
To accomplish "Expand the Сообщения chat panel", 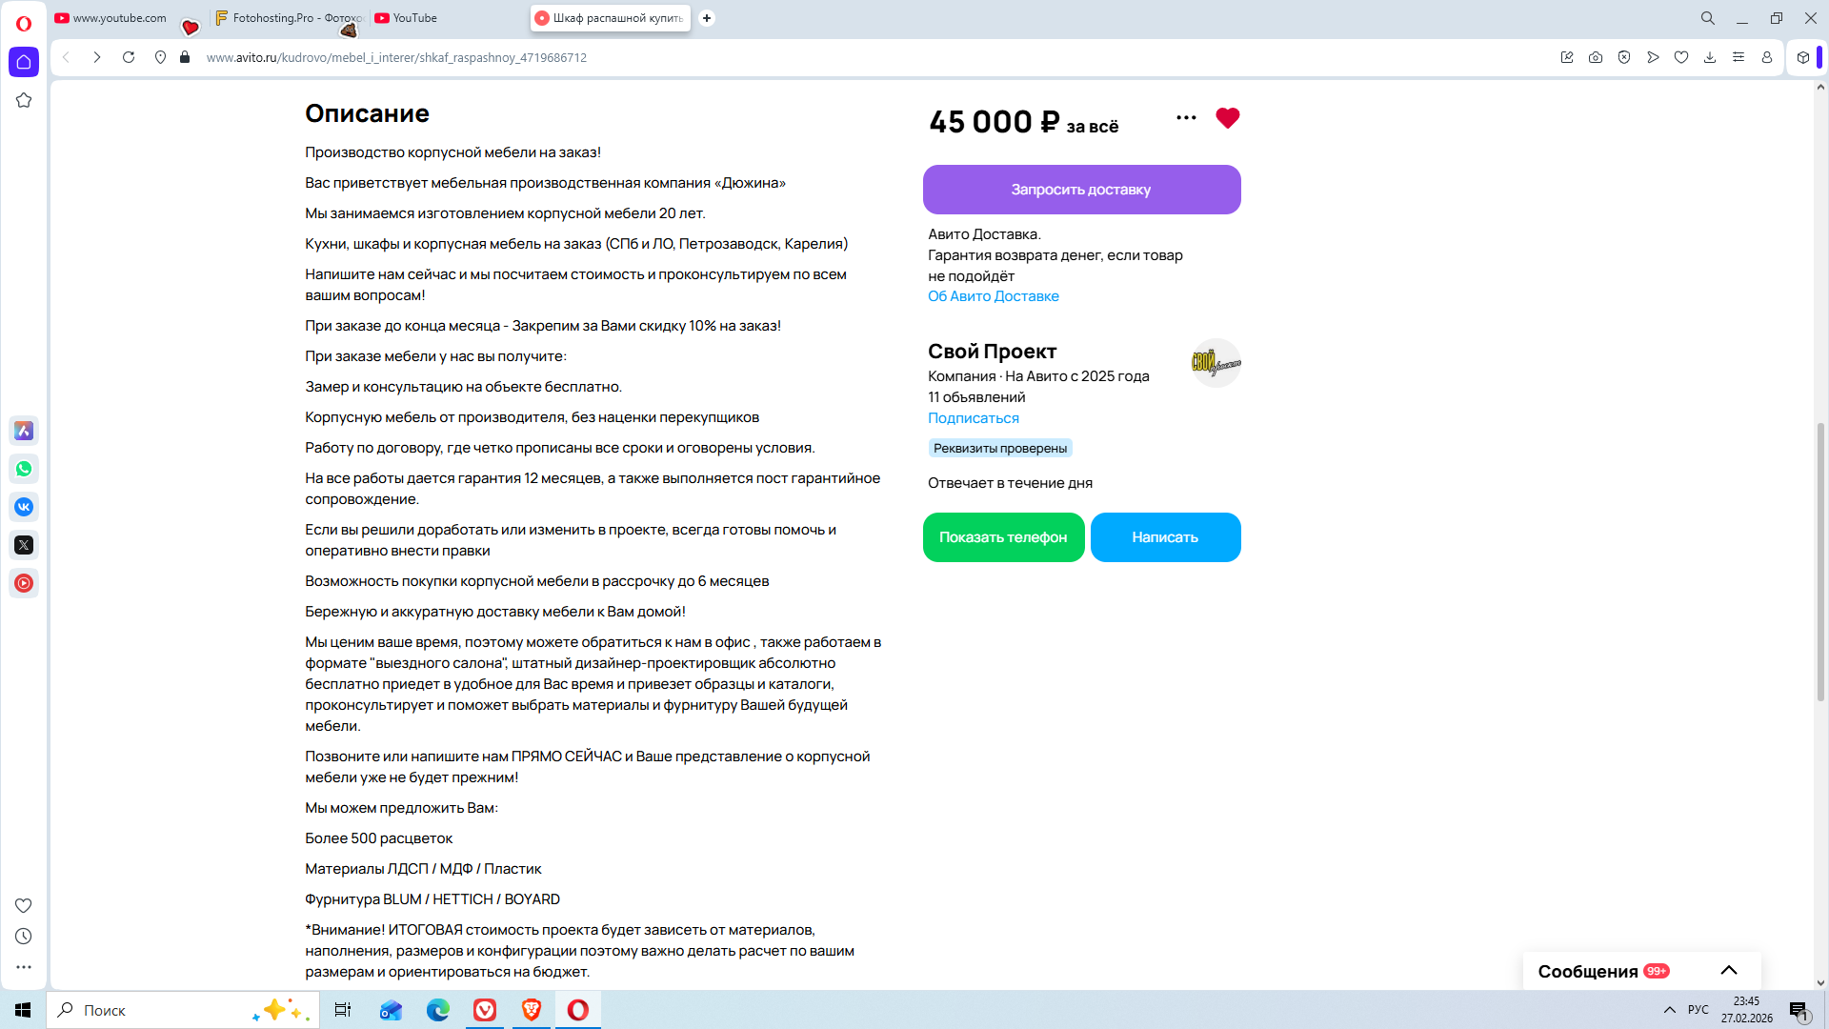I will pyautogui.click(x=1728, y=970).
